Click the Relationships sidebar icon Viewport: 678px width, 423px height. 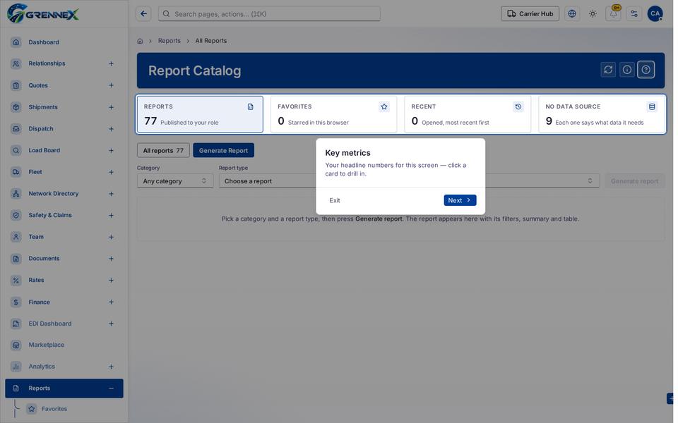[16, 63]
